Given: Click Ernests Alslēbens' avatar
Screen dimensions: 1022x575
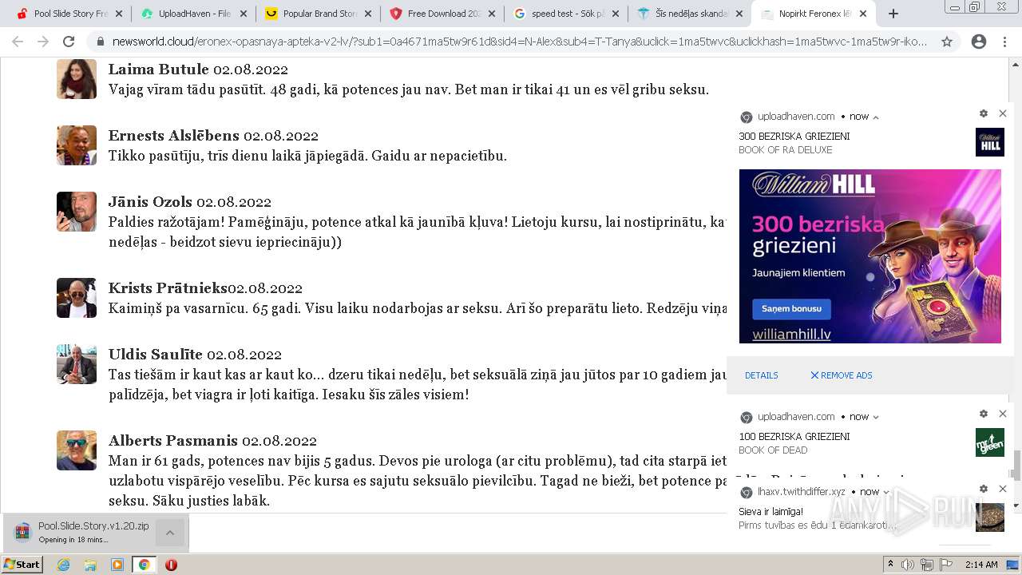Looking at the screenshot, I should pyautogui.click(x=77, y=145).
